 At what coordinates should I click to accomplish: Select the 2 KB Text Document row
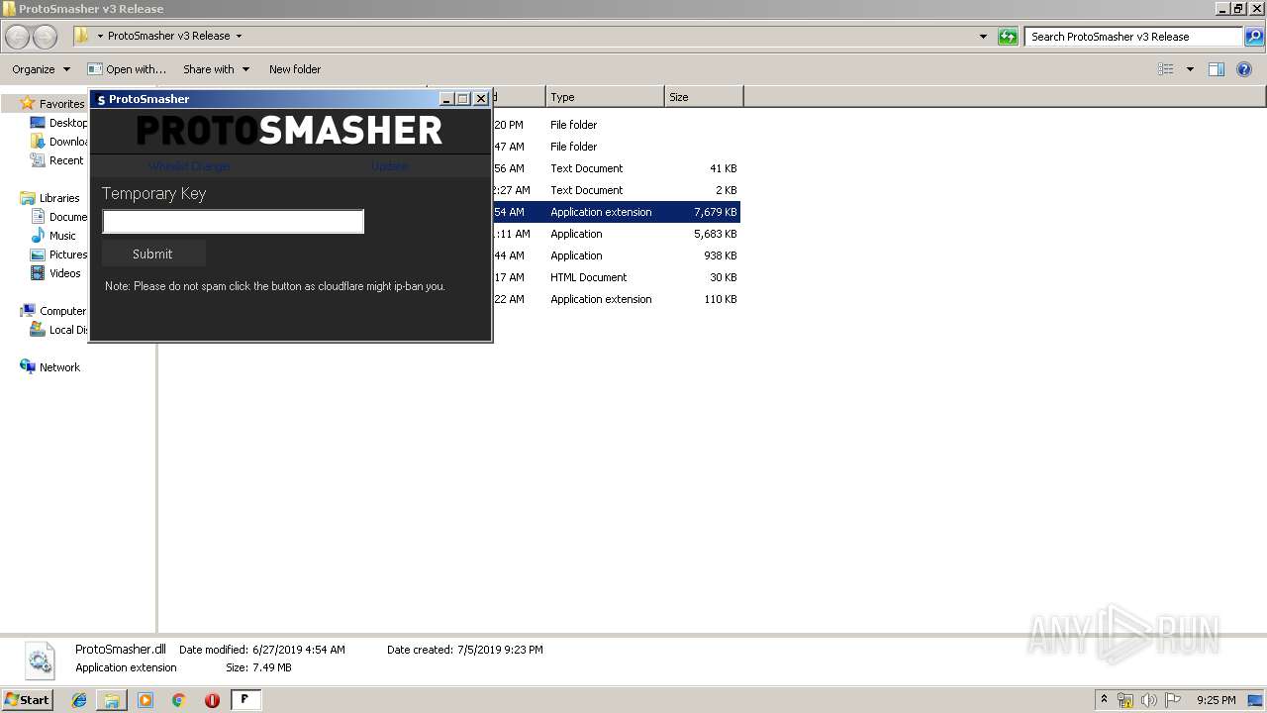[616, 190]
